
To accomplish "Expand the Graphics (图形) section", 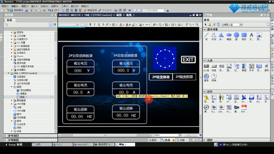I will 205,140.
